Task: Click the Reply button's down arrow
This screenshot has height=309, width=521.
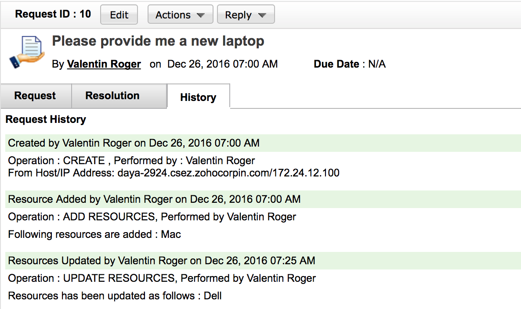Action: point(262,14)
